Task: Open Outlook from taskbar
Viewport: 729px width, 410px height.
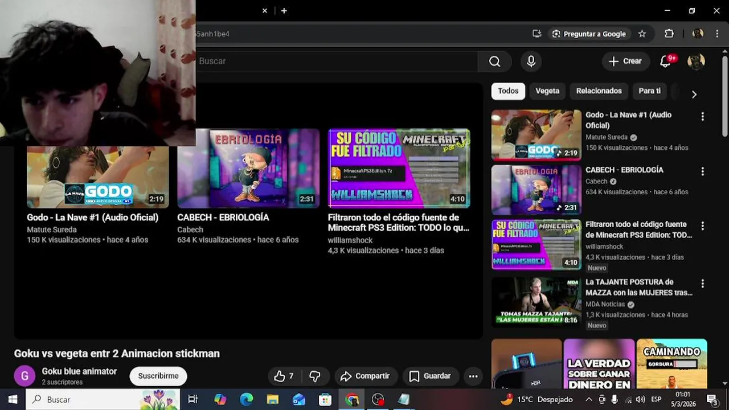Action: click(298, 400)
